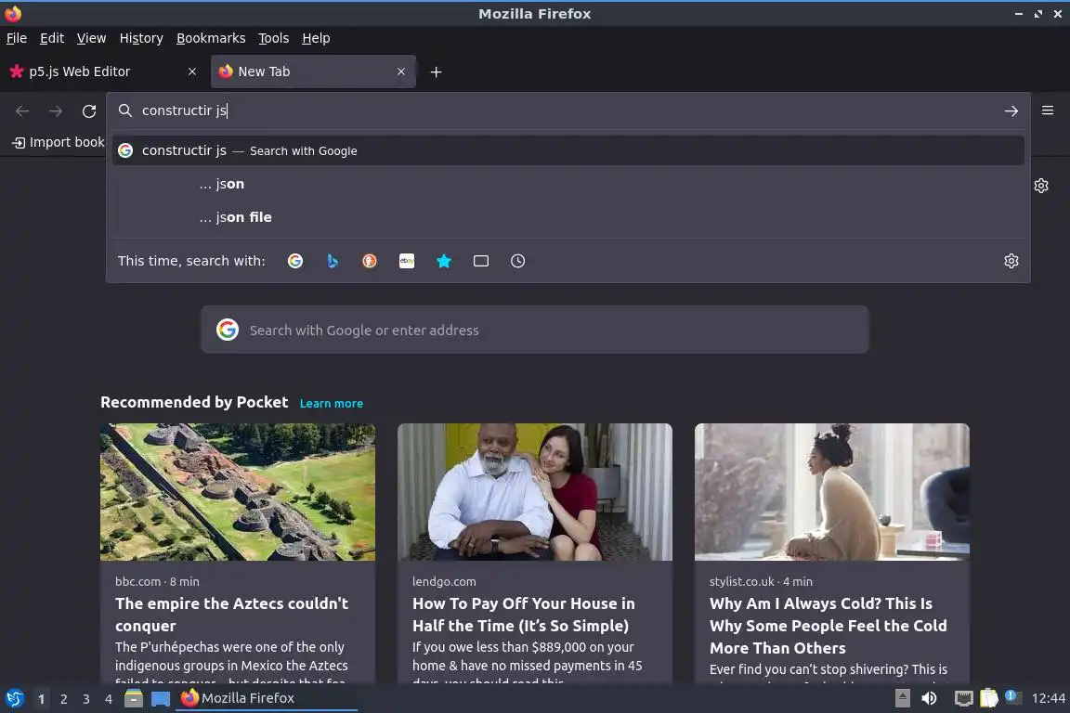Switch to the New Tab tab
1070x713 pixels.
pos(313,71)
